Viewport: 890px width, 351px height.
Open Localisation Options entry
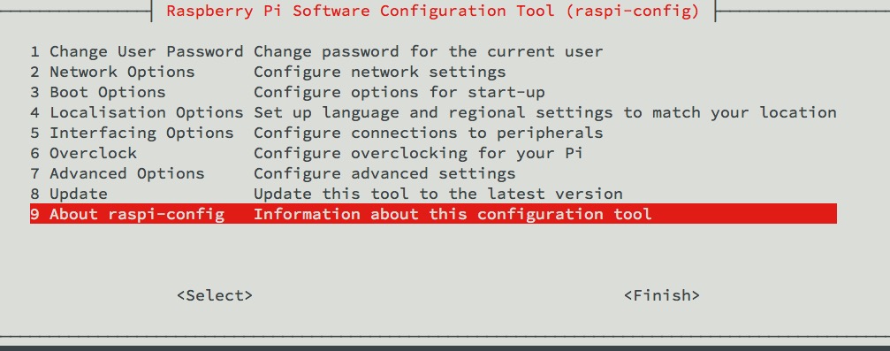coord(433,112)
